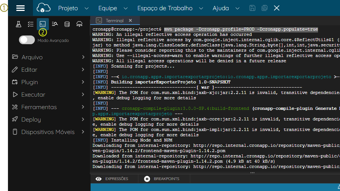This screenshot has width=340, height=191.
Task: Expand arrow next to Ferramentas
Action: (83, 107)
